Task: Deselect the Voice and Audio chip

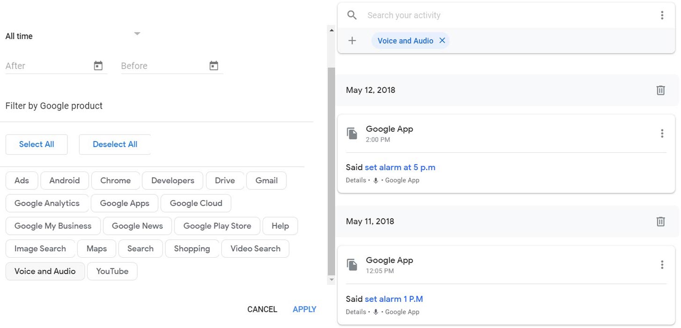Action: [45, 271]
